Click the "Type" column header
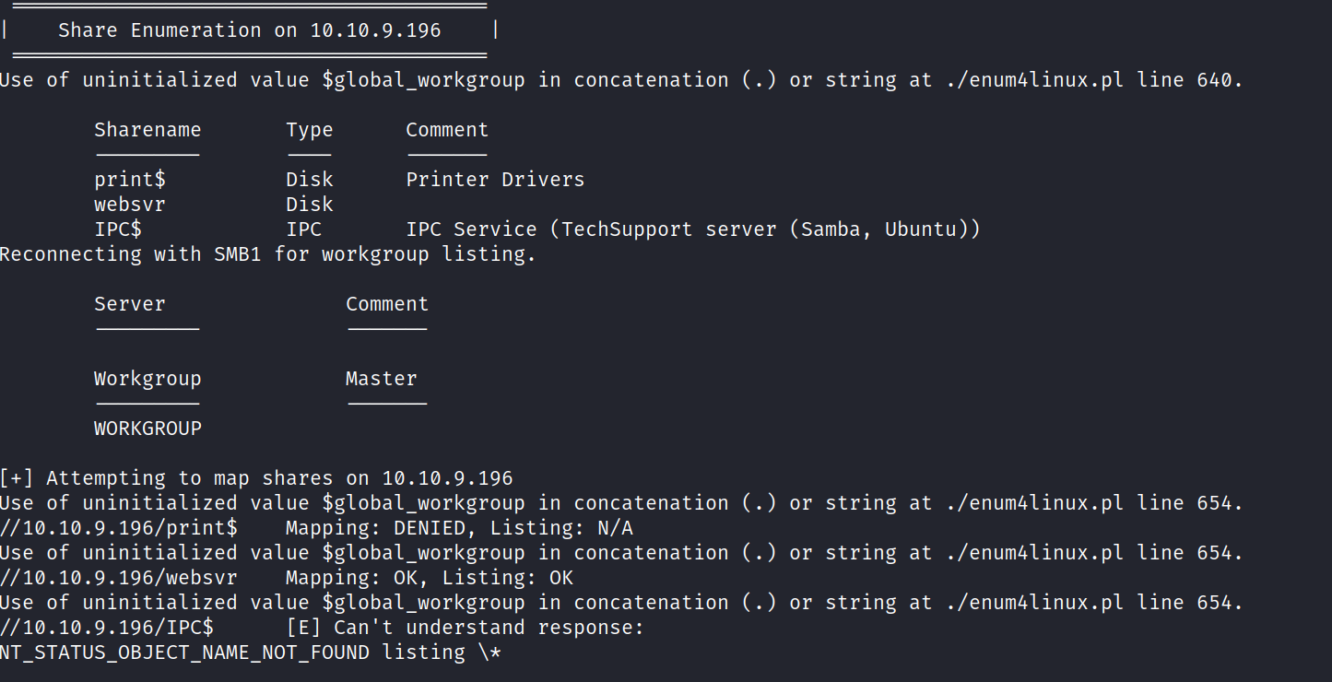This screenshot has height=682, width=1332. pyautogui.click(x=309, y=130)
